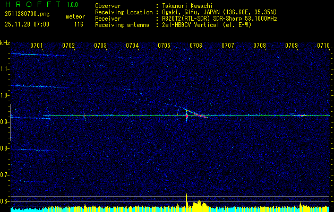The height and width of the screenshot is (212, 334).
Task: Click R820T2(RTL-SDR) SDR-Sharp 53.1000MHz text
Action: [219, 19]
